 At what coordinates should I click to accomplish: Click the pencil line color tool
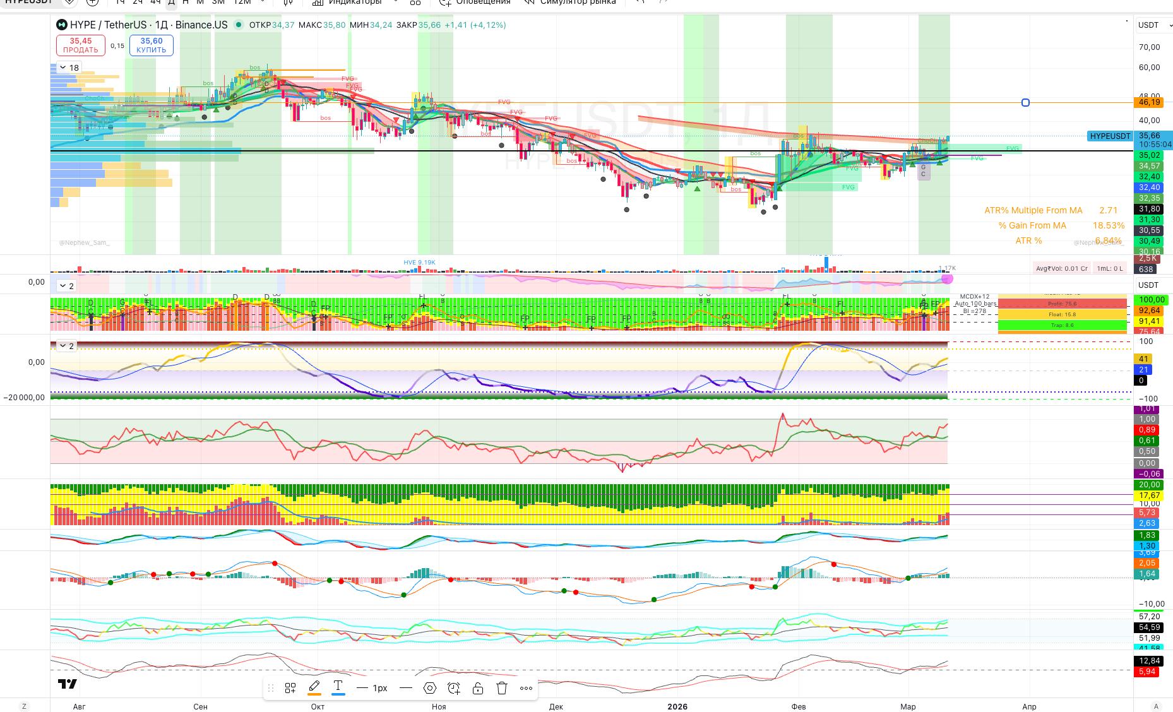click(314, 687)
